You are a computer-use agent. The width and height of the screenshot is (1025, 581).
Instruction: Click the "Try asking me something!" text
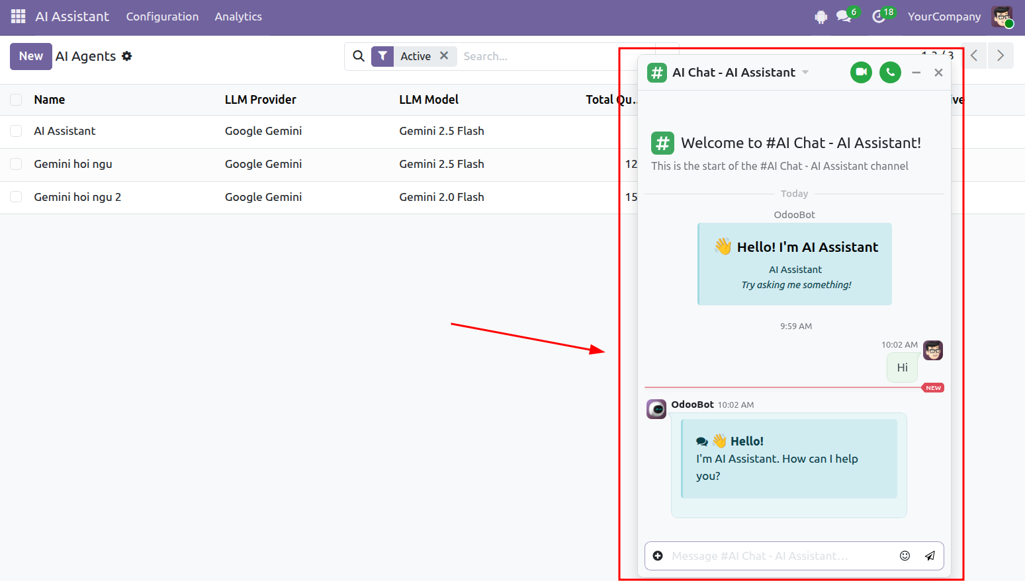tap(796, 285)
